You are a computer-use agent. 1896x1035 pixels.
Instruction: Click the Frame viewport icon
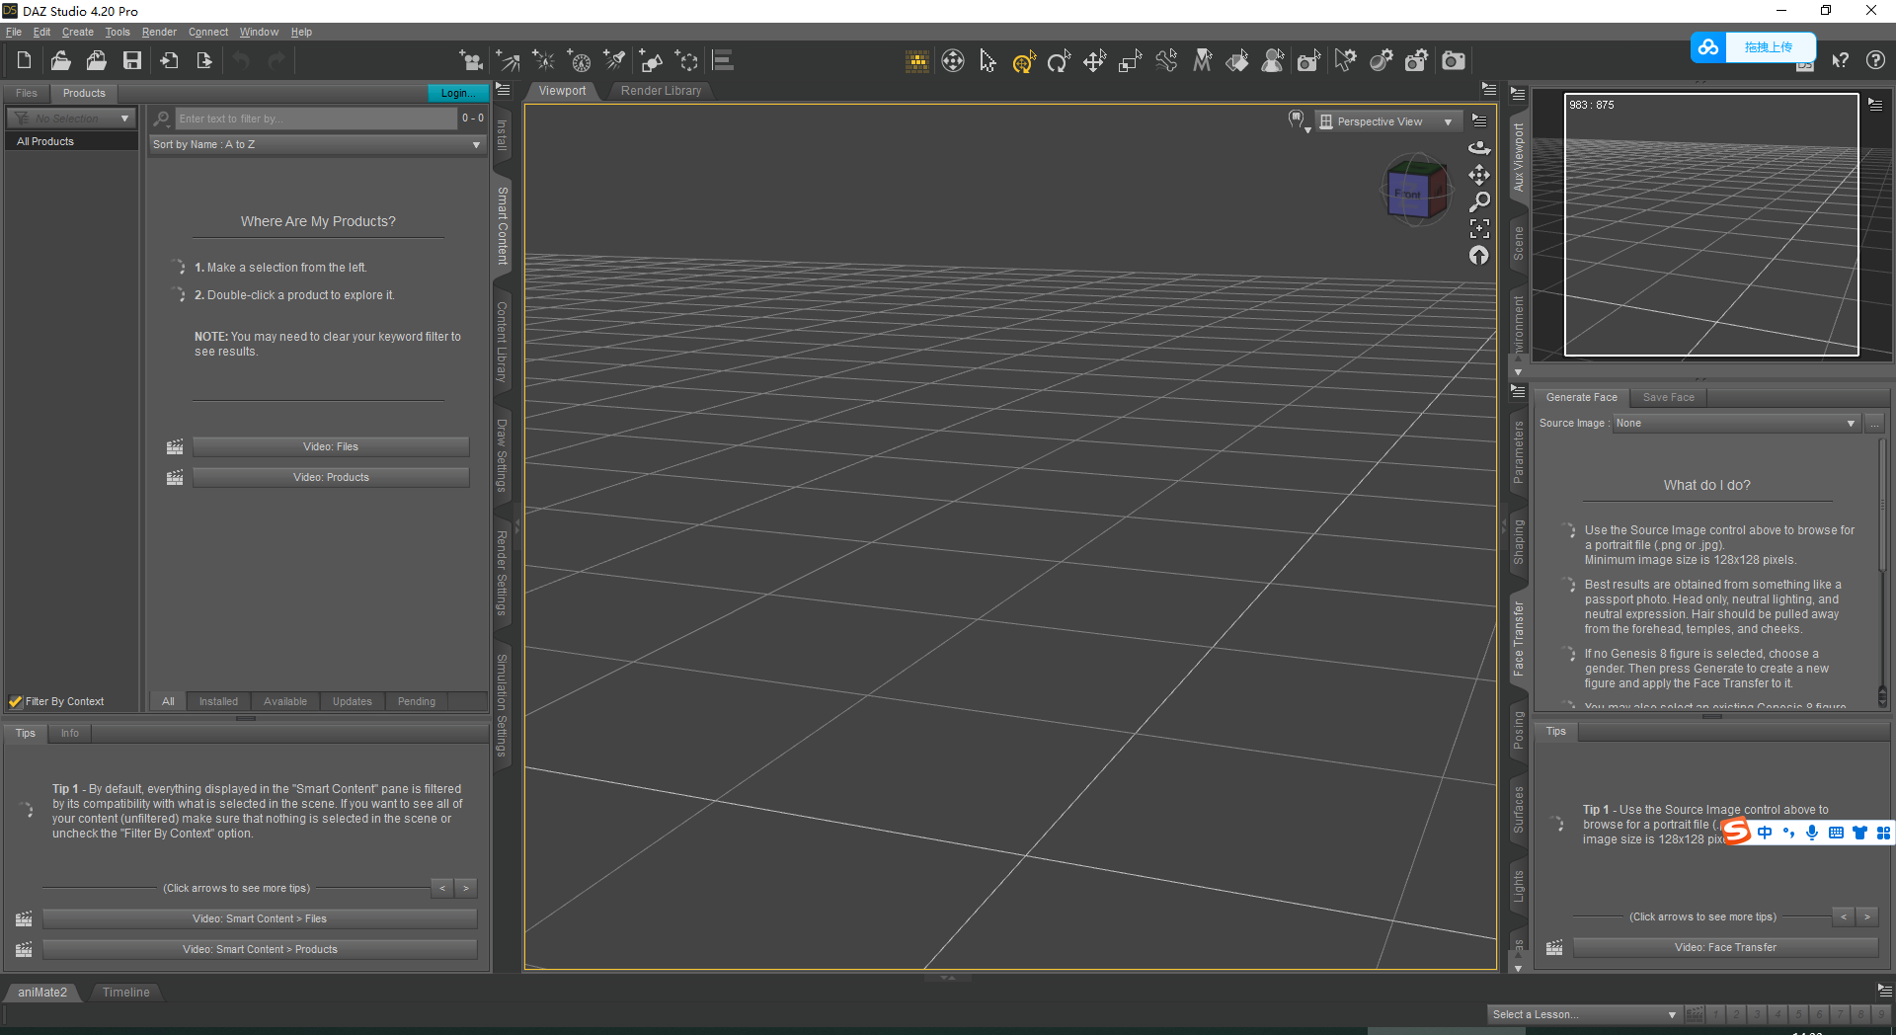point(1479,228)
